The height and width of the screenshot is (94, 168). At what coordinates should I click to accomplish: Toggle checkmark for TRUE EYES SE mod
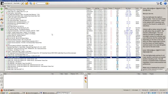point(7,55)
